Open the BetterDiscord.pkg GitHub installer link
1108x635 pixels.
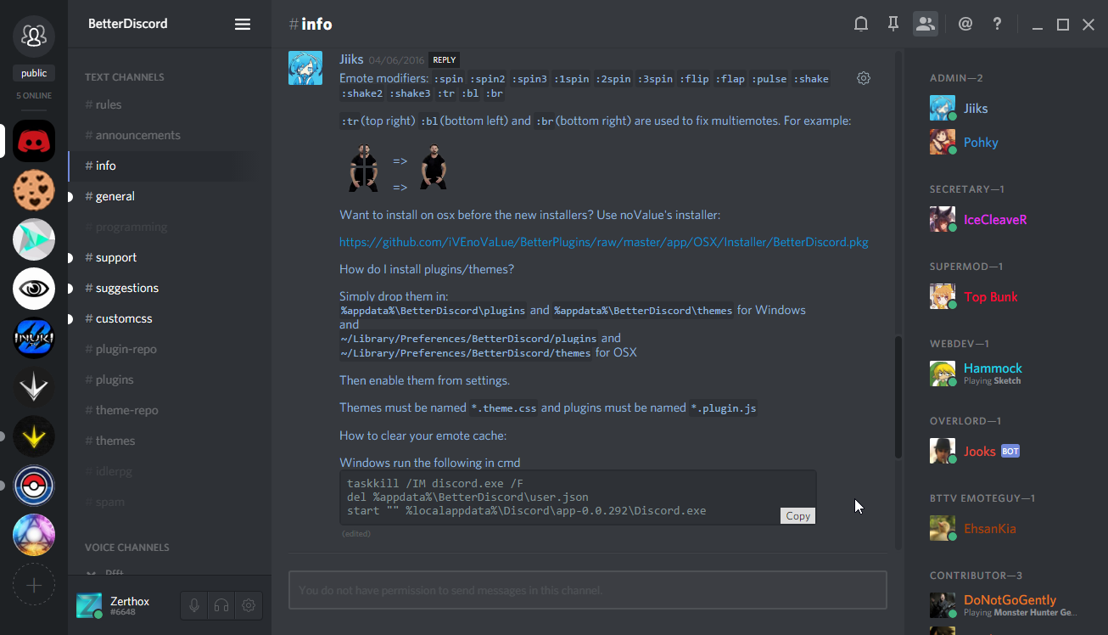pyautogui.click(x=604, y=242)
